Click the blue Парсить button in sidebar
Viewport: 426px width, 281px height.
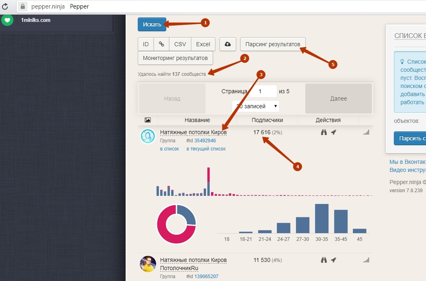click(x=410, y=138)
